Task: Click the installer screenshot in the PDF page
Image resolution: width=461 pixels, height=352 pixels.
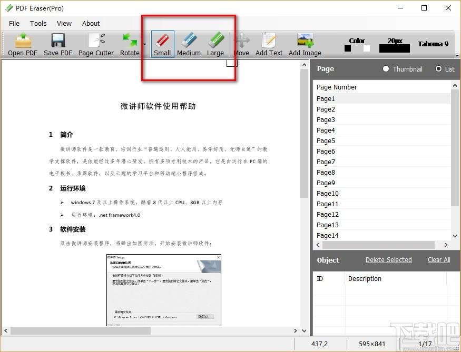Action: (163, 290)
